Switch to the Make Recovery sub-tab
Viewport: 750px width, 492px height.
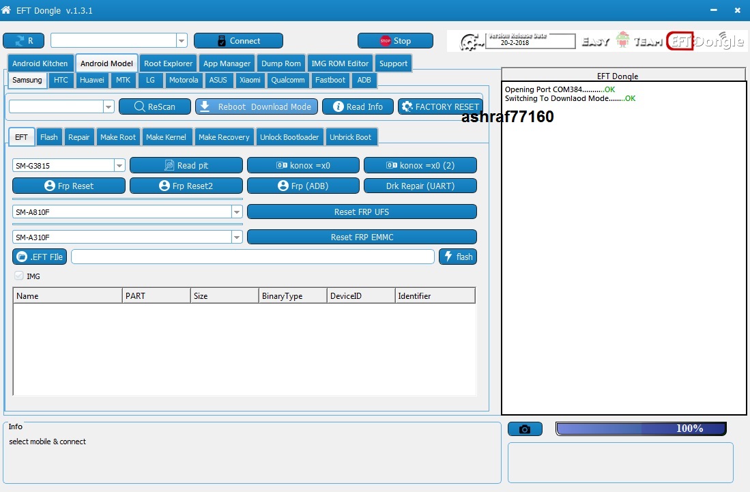click(x=224, y=136)
